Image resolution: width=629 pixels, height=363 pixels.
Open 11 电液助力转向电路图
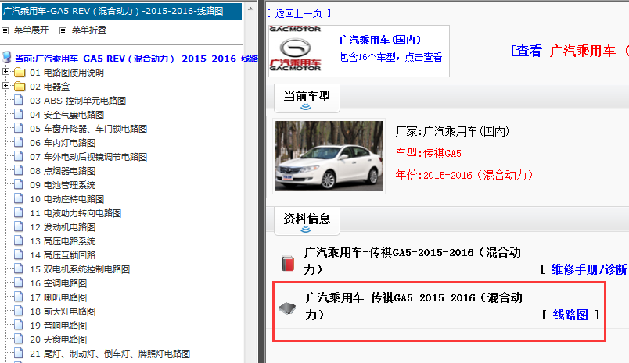(x=75, y=213)
